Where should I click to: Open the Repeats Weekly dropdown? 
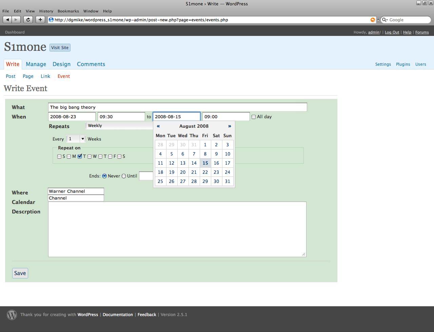coord(119,126)
